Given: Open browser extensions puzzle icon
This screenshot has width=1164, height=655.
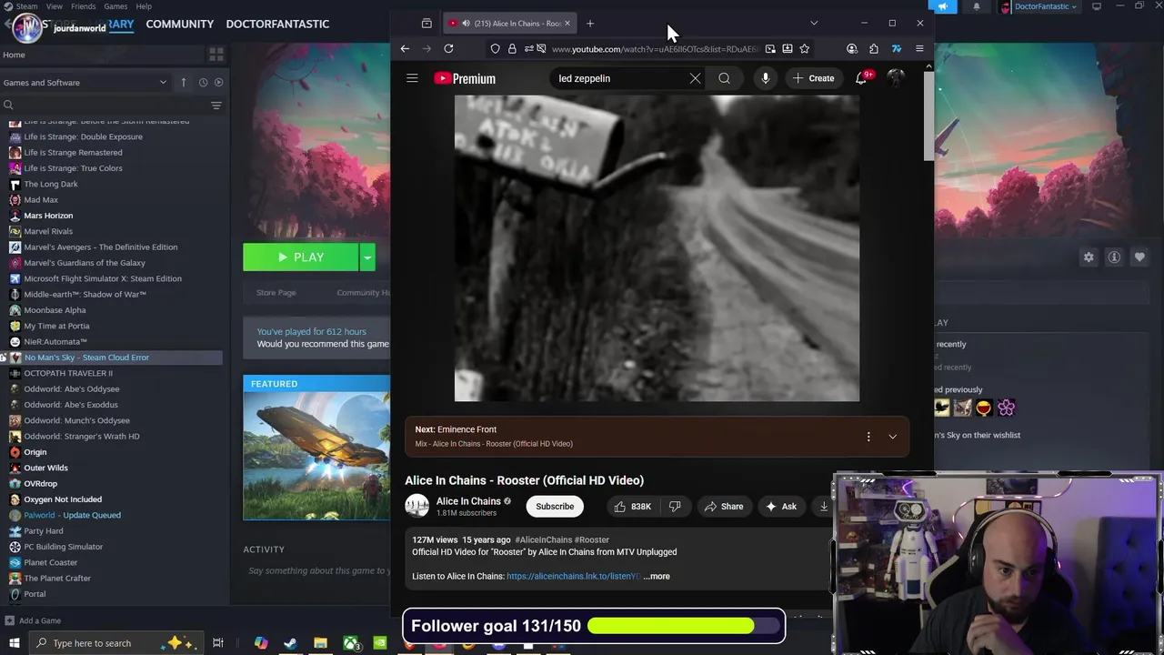Looking at the screenshot, I should click(x=874, y=48).
